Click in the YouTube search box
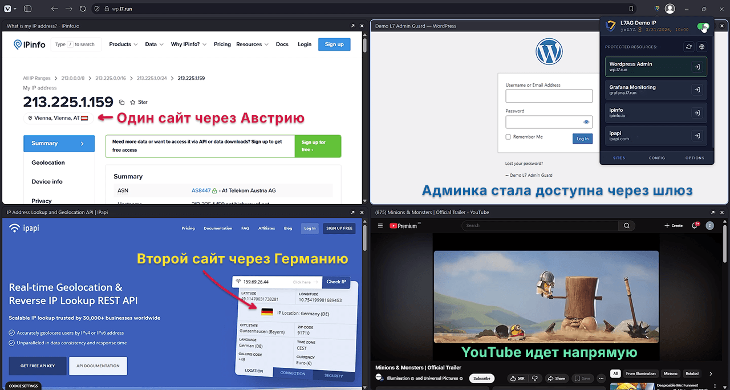The image size is (730, 390). [x=540, y=226]
